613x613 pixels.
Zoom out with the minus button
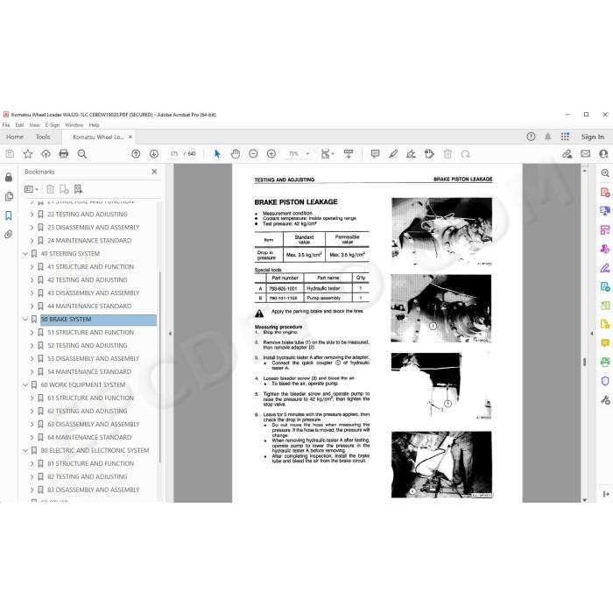pyautogui.click(x=253, y=154)
